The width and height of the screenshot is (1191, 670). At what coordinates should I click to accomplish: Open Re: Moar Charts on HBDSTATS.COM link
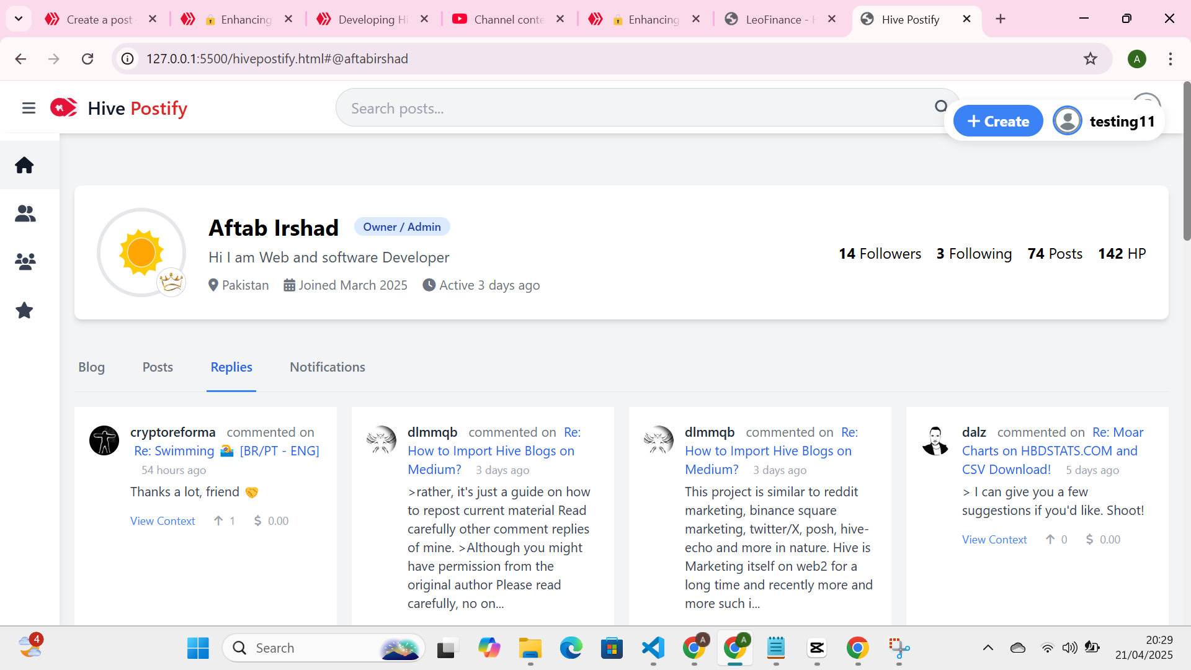click(x=1053, y=451)
